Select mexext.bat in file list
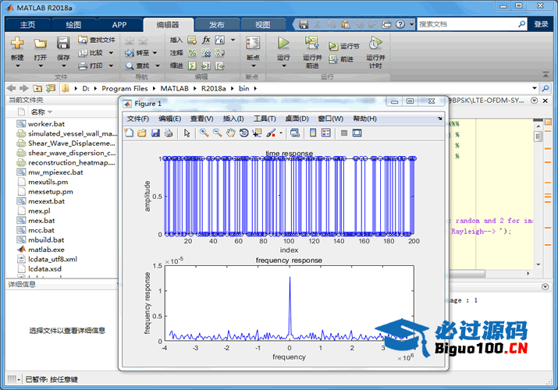Image resolution: width=558 pixels, height=390 pixels. 46,201
